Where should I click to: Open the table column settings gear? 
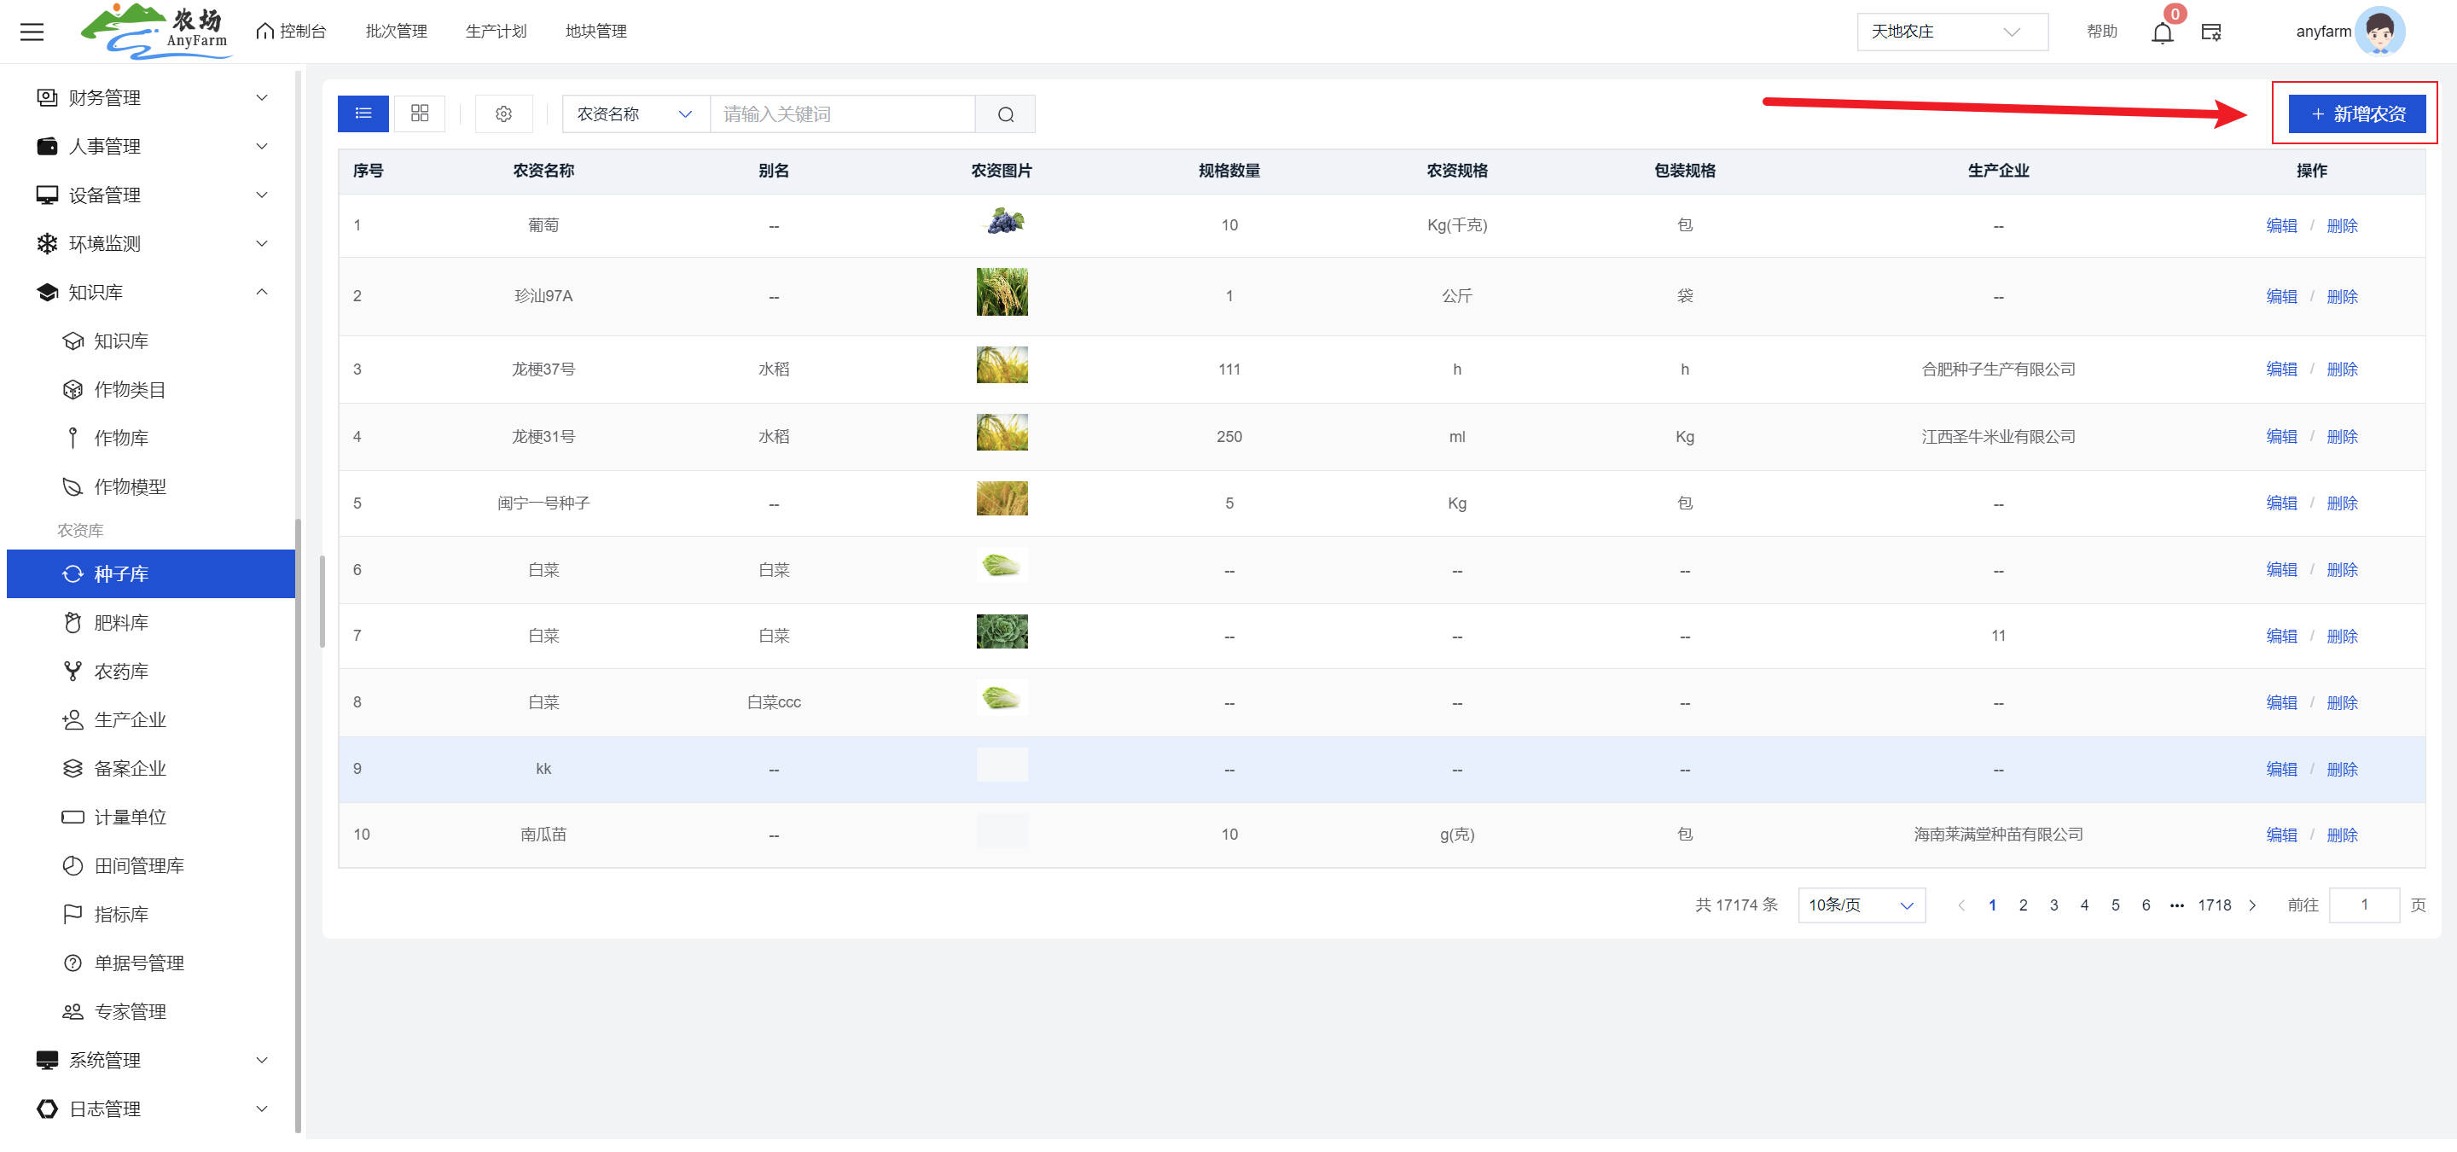(503, 114)
